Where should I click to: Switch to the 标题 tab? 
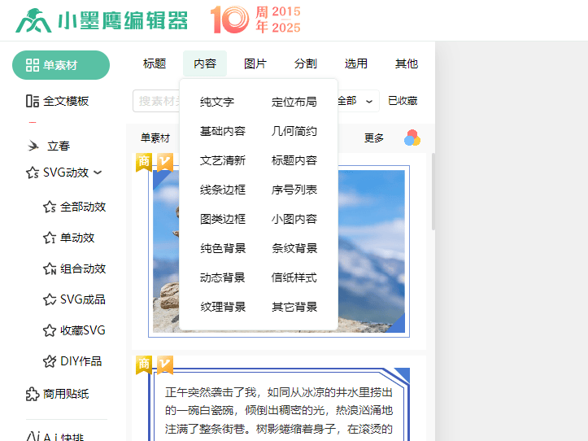point(155,63)
